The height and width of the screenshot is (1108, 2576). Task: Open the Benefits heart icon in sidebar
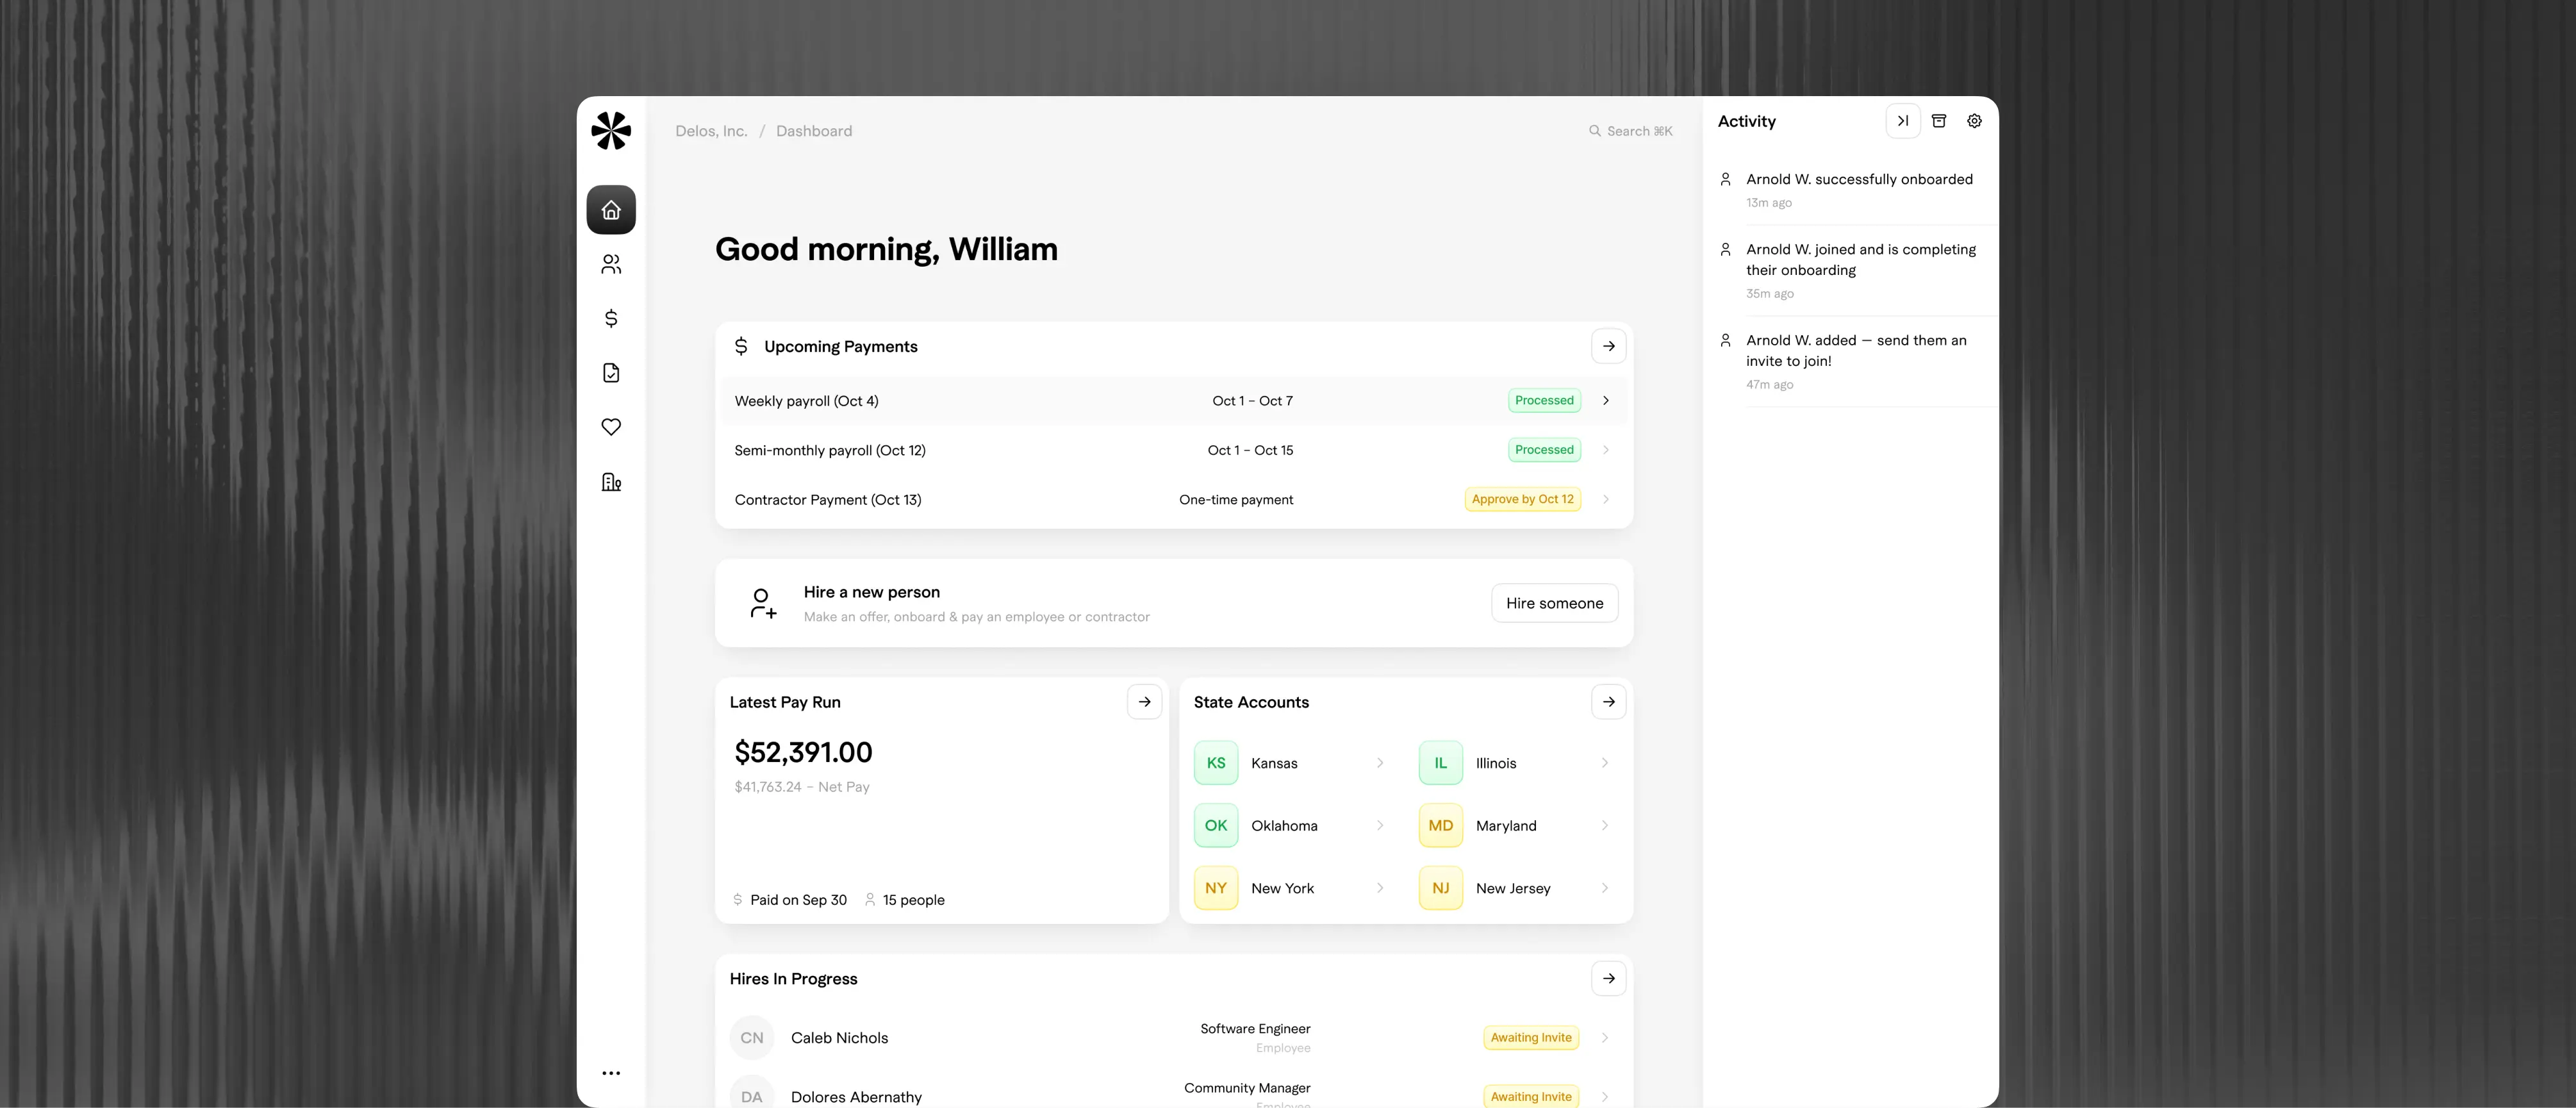611,427
